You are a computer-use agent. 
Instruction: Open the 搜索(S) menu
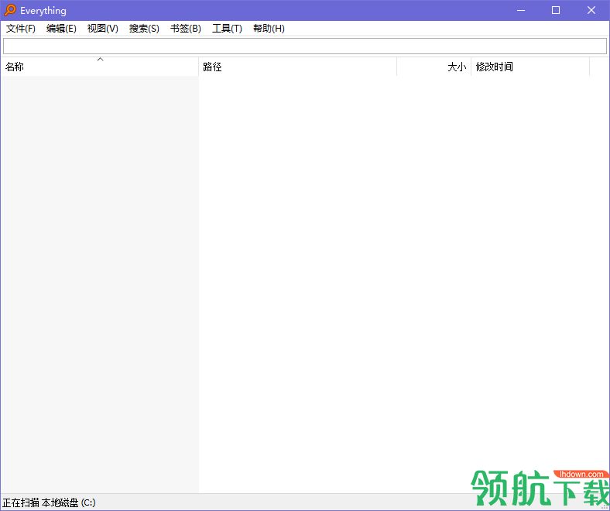tap(144, 29)
